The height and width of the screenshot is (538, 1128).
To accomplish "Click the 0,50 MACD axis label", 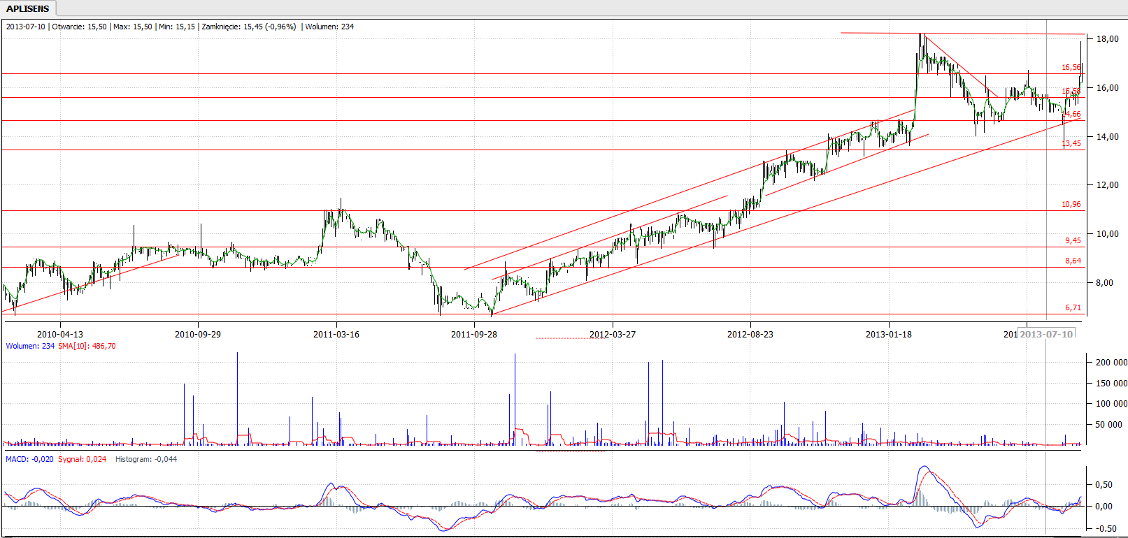I will 1104,485.
